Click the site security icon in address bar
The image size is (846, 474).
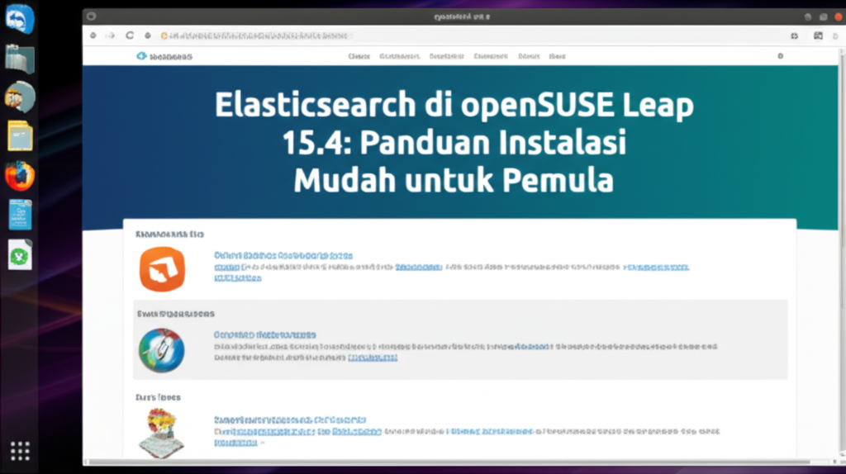(164, 36)
